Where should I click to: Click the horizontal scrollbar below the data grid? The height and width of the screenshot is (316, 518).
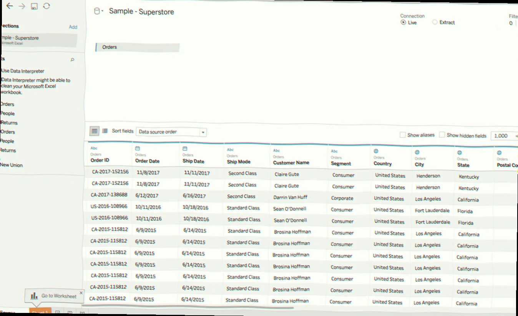click(188, 307)
